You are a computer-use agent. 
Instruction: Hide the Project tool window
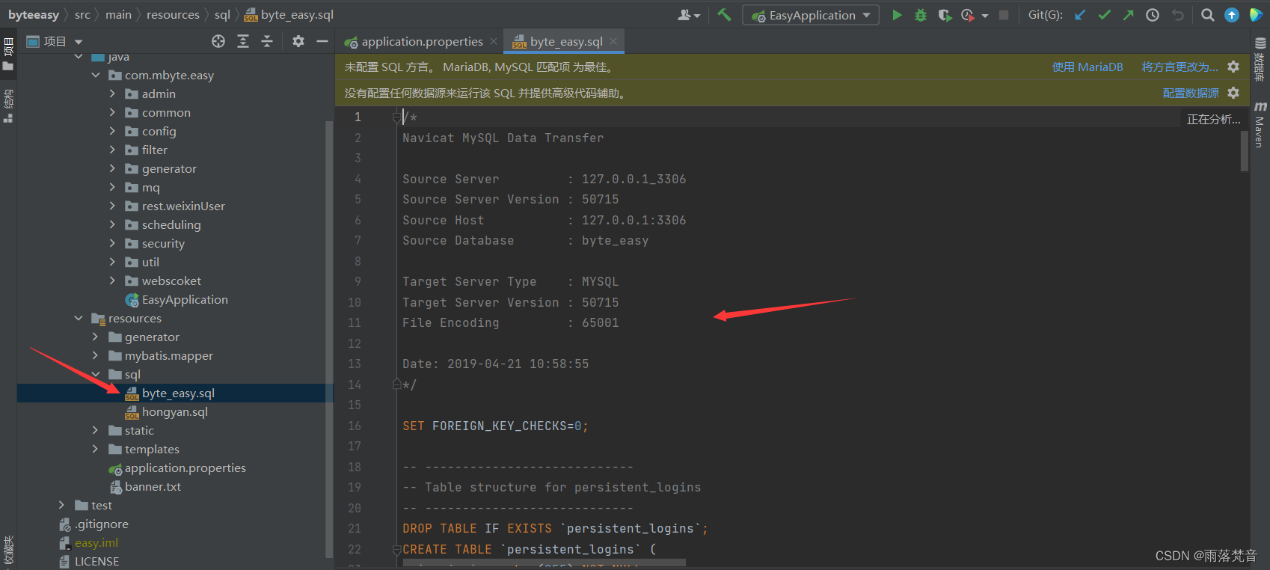(x=322, y=41)
